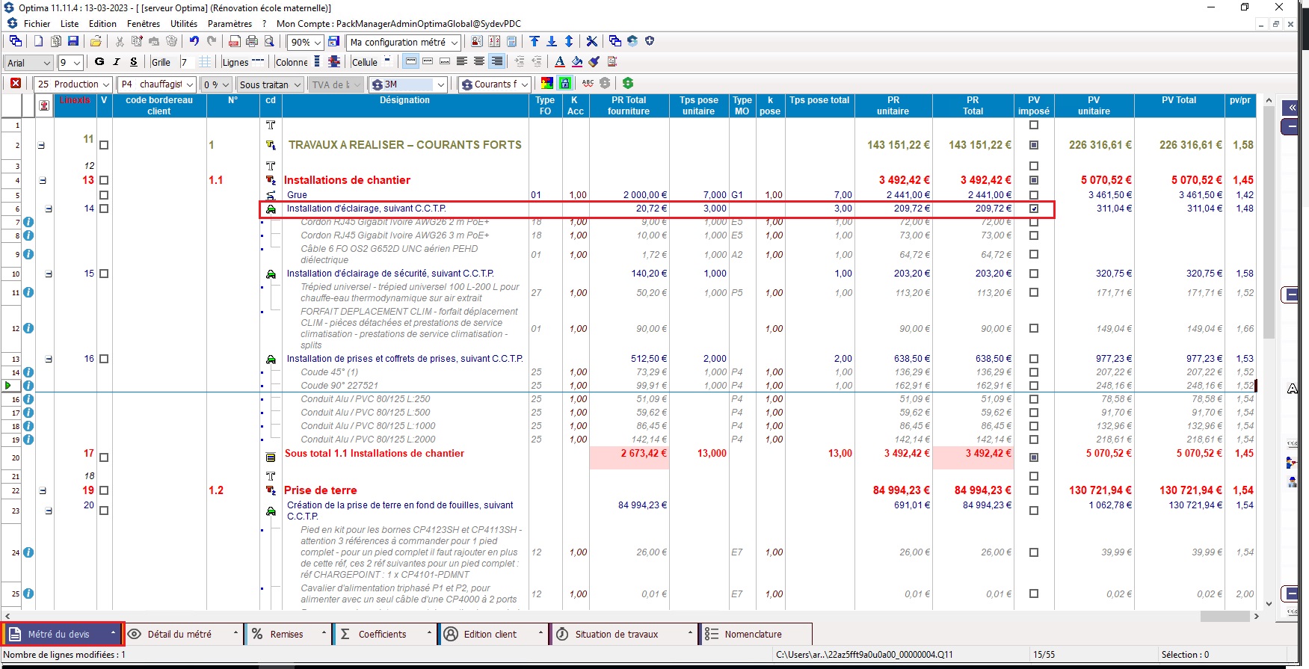Click the blue floppy Save icon

point(73,42)
